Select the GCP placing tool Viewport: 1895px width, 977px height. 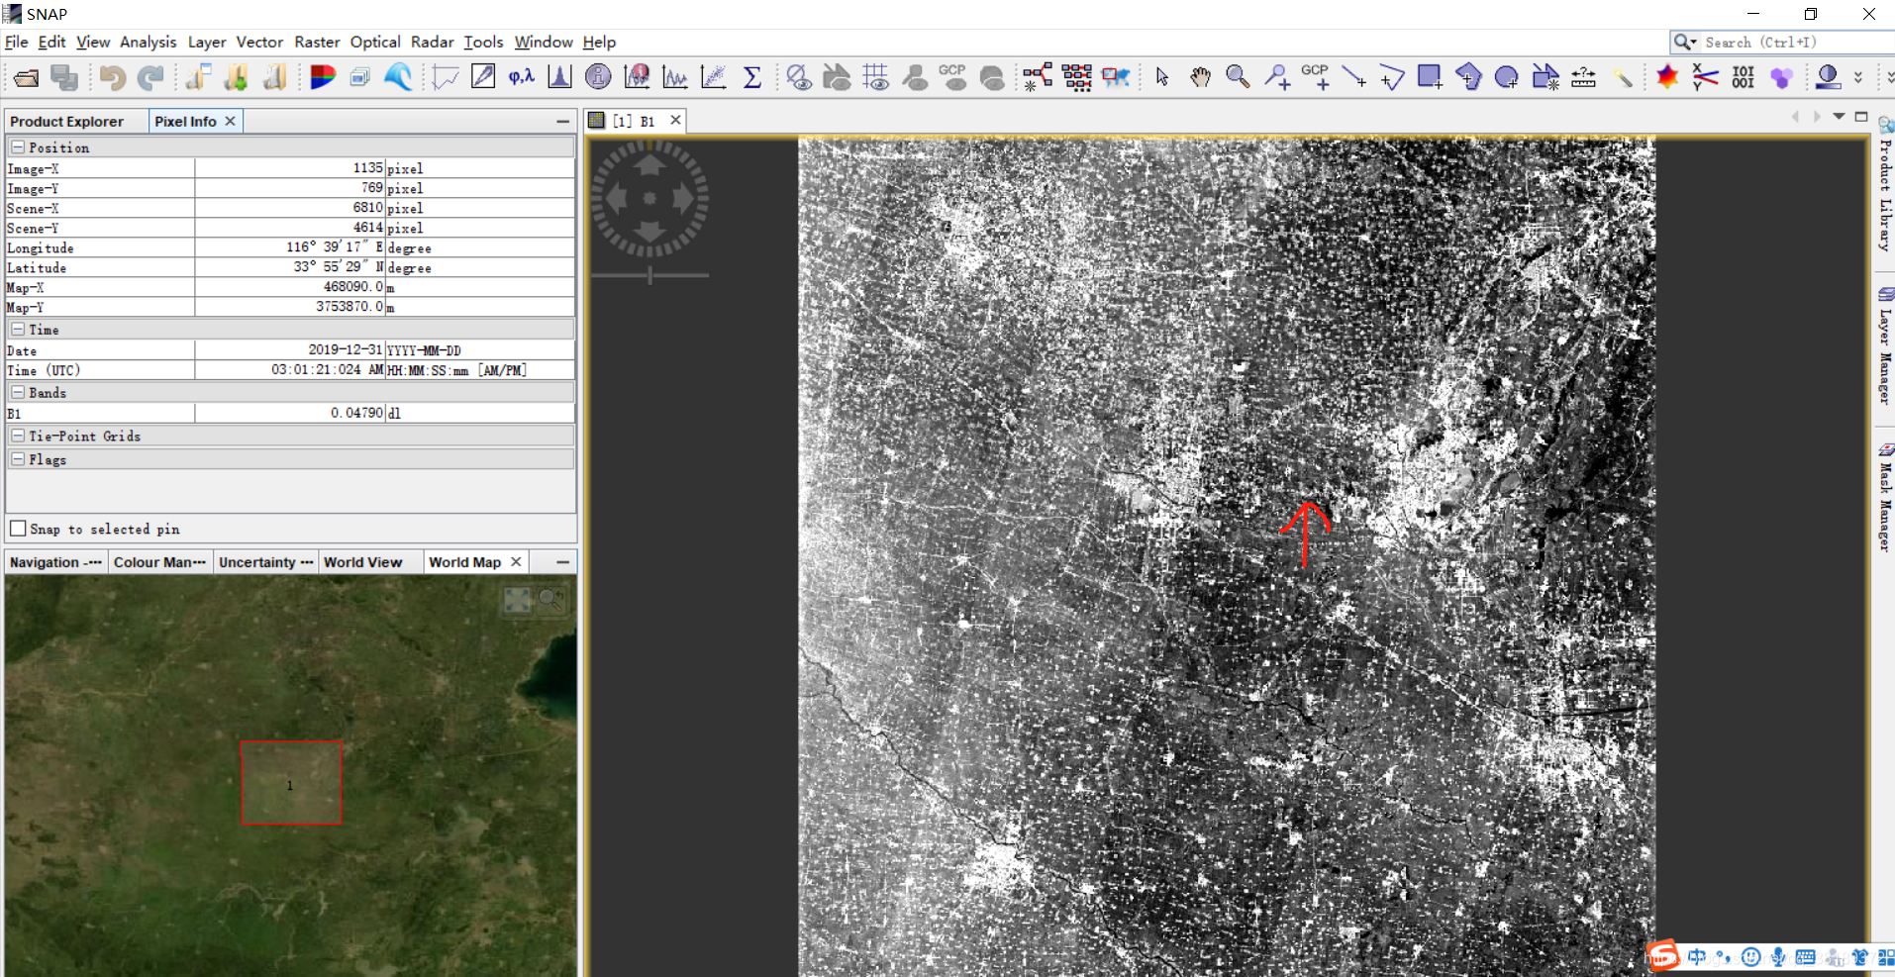[x=1319, y=77]
